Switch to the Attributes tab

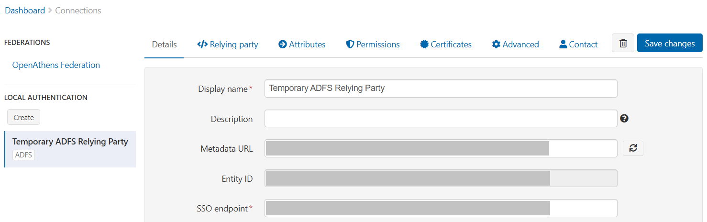pos(302,44)
